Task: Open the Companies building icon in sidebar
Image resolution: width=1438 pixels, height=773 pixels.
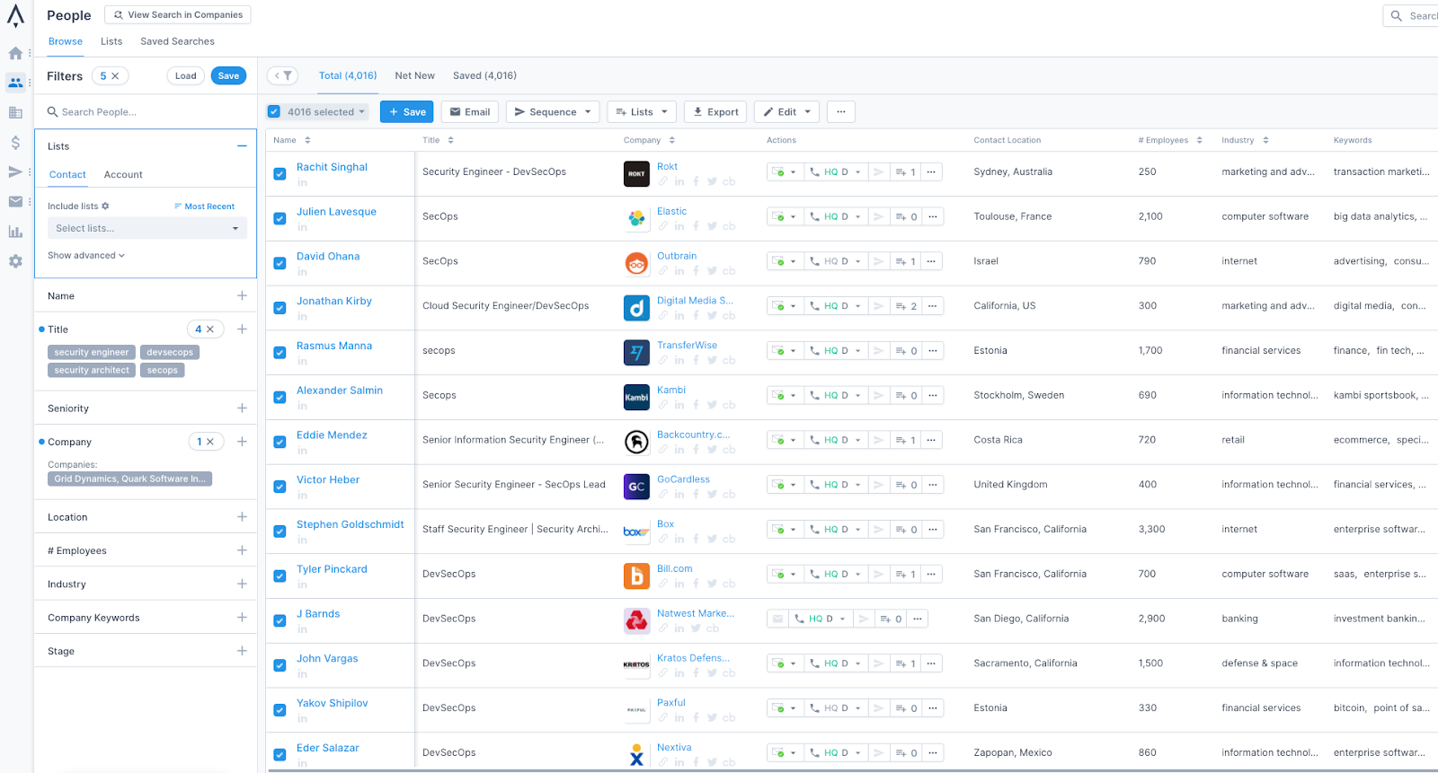Action: pyautogui.click(x=15, y=112)
